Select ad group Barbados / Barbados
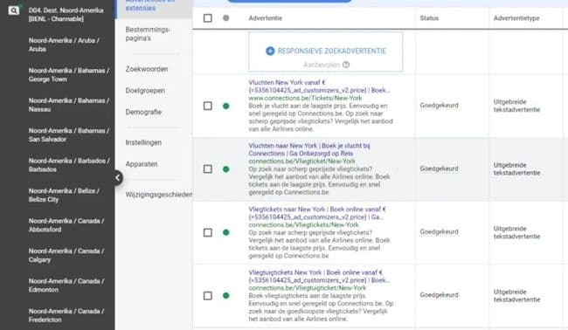 [69, 165]
